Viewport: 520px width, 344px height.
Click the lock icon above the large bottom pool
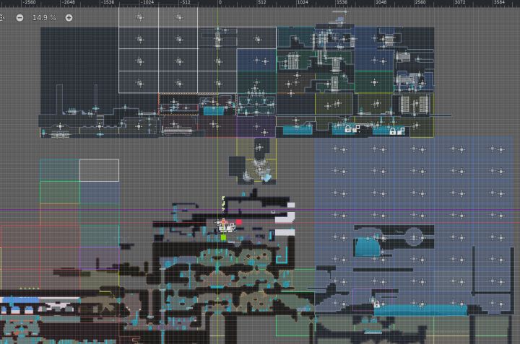coord(377,304)
